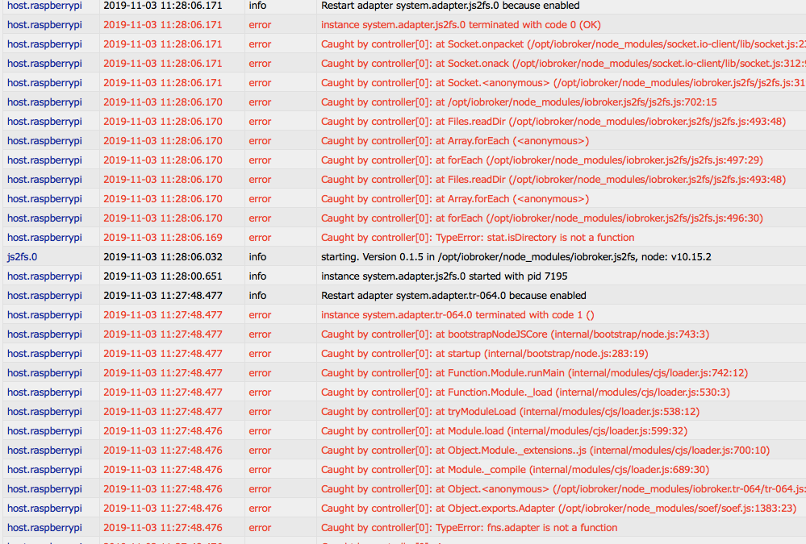Screen dimensions: 806x544
Task: Select the 'at Socket.onack' stack trace message
Action: pos(563,64)
